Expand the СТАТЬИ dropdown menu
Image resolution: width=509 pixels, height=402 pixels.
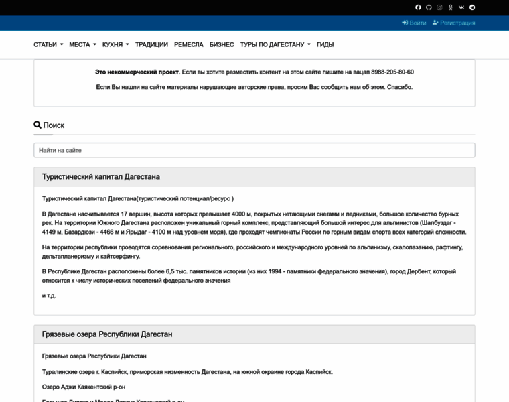tap(48, 44)
